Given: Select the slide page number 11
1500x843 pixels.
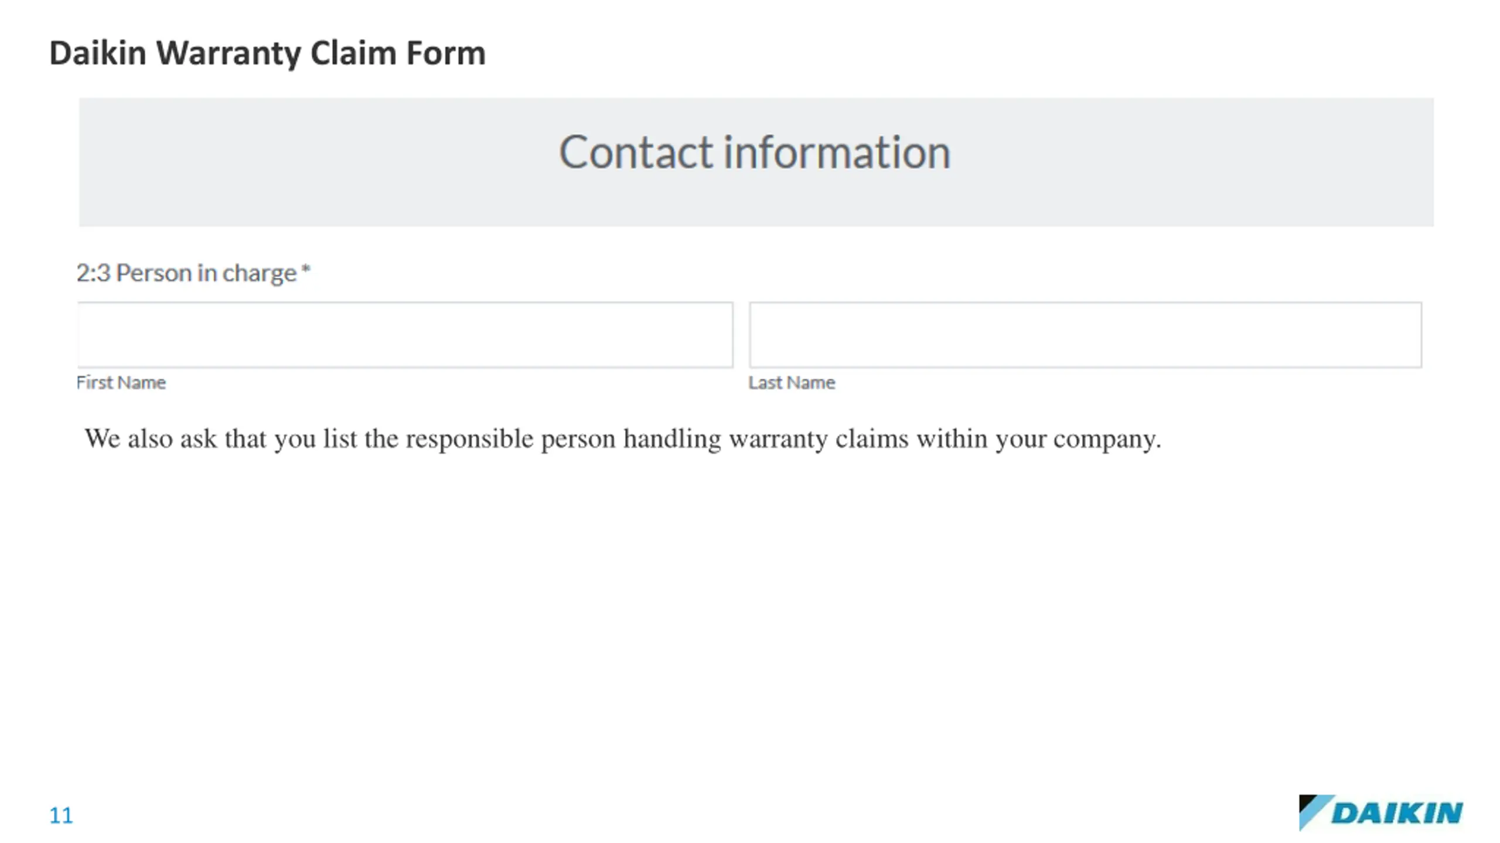Looking at the screenshot, I should pos(61,815).
